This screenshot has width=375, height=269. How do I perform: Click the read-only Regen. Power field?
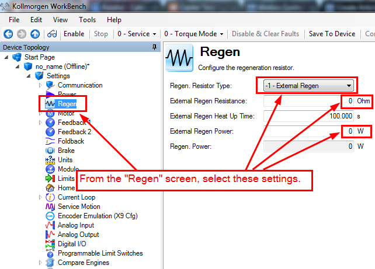click(x=308, y=146)
